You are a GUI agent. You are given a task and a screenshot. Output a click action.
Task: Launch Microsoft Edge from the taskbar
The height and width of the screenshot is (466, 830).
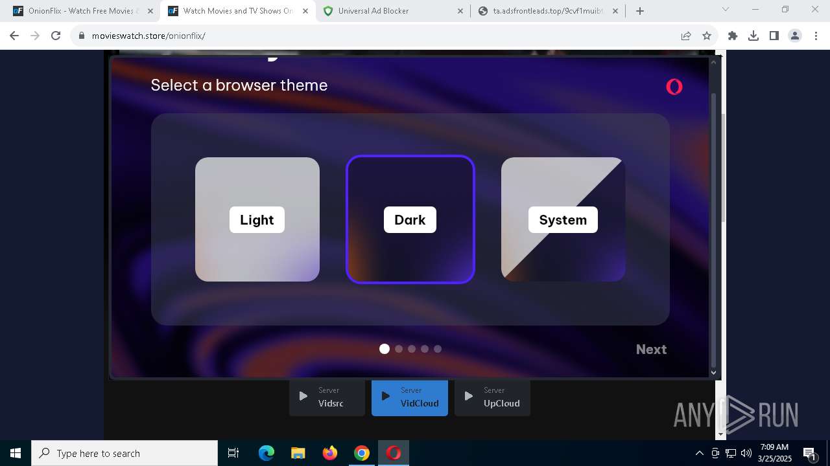click(267, 453)
